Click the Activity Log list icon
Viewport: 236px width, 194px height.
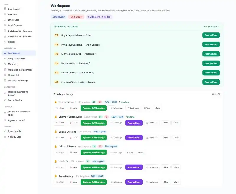tap(5, 137)
